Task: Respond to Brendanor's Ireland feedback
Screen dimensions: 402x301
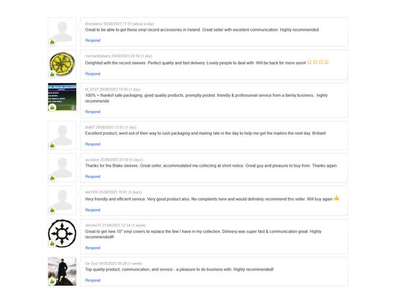Action: pyautogui.click(x=92, y=41)
